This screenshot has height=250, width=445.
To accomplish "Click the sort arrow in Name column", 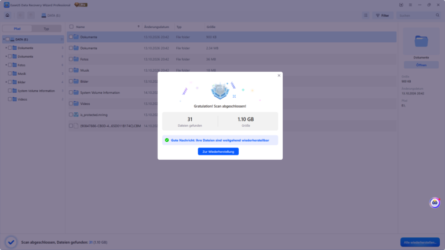I will click(x=138, y=27).
